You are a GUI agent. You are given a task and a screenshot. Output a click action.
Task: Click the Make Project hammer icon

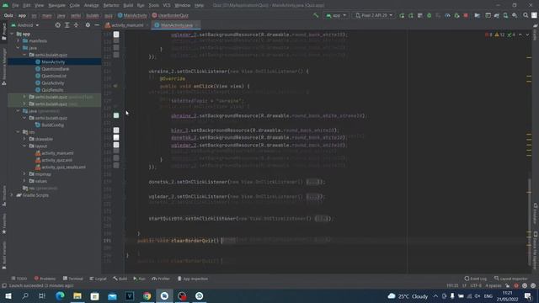316,15
